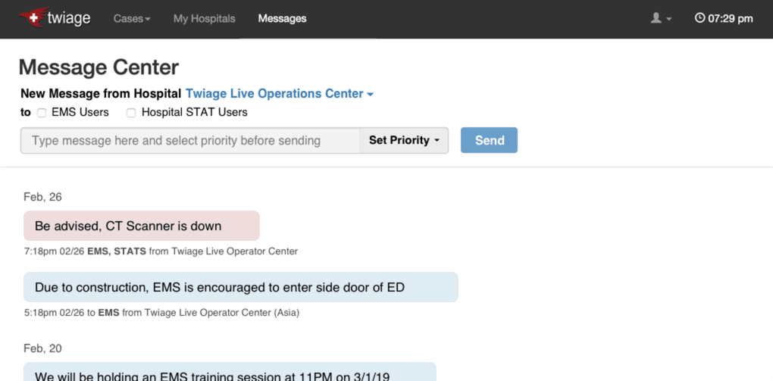Expand Twiage Live Operations Center hospital selector
This screenshot has width=773, height=381.
tap(279, 94)
